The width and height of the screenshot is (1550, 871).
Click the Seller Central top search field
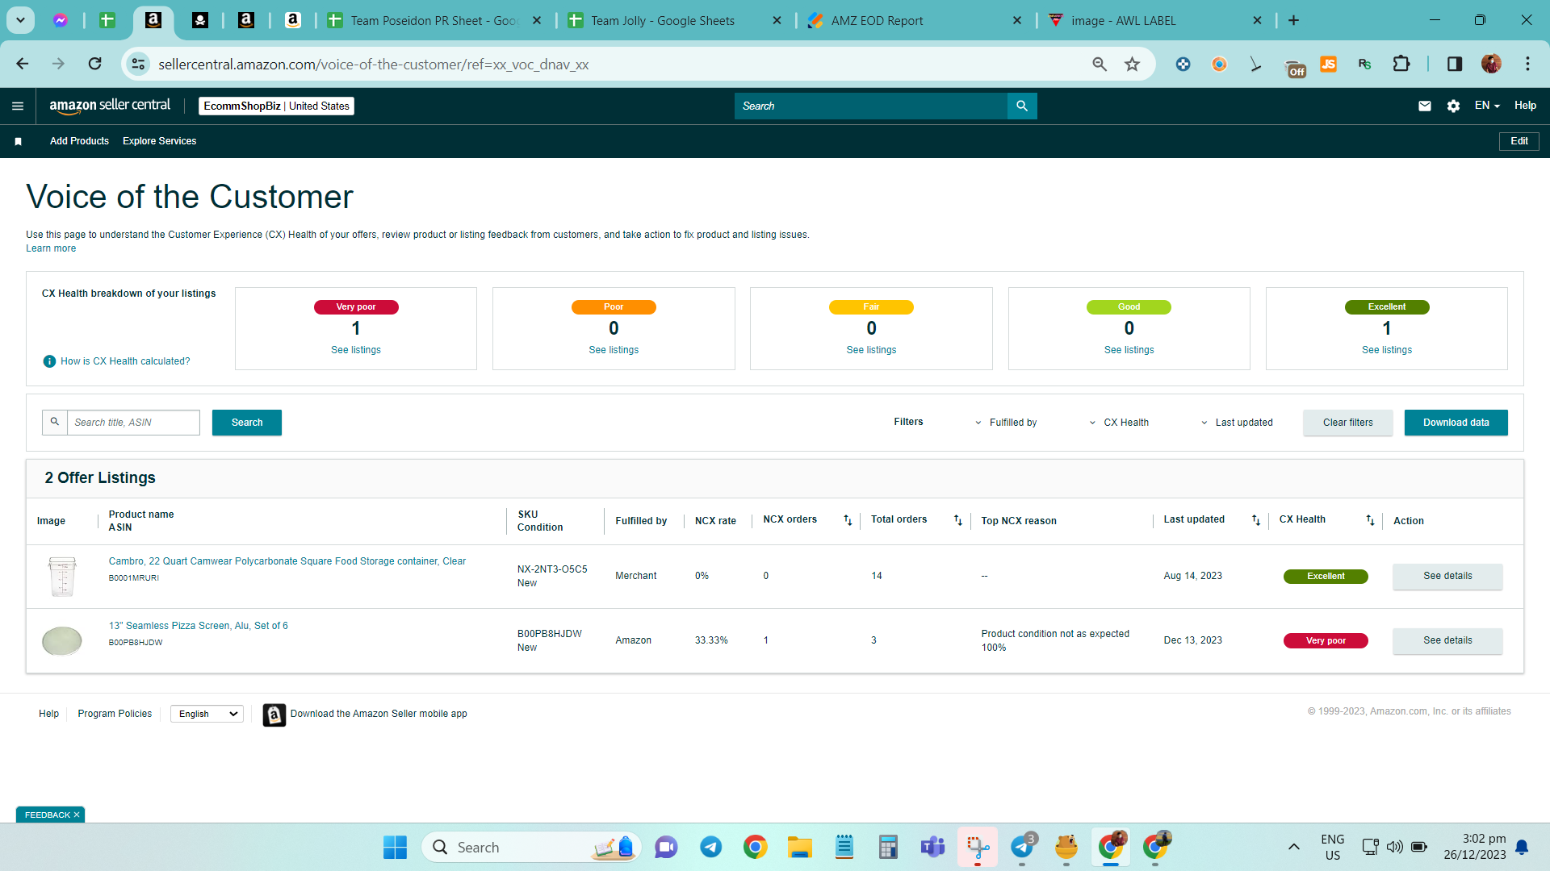point(871,106)
